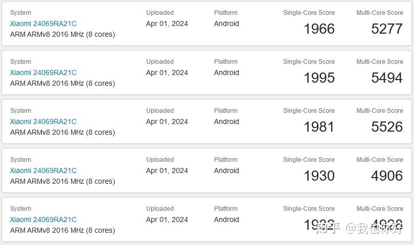Click the single-core score 1966
Image resolution: width=414 pixels, height=245 pixels.
coord(319,29)
